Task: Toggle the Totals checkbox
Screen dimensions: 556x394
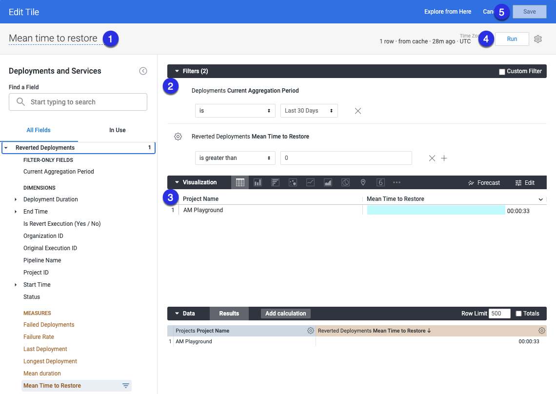Action: pos(519,314)
